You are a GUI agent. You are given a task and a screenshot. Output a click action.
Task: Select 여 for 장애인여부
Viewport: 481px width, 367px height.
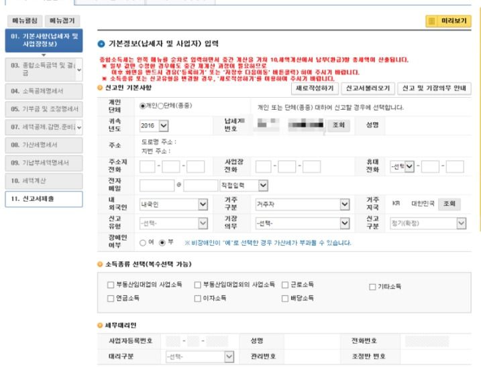click(x=143, y=243)
